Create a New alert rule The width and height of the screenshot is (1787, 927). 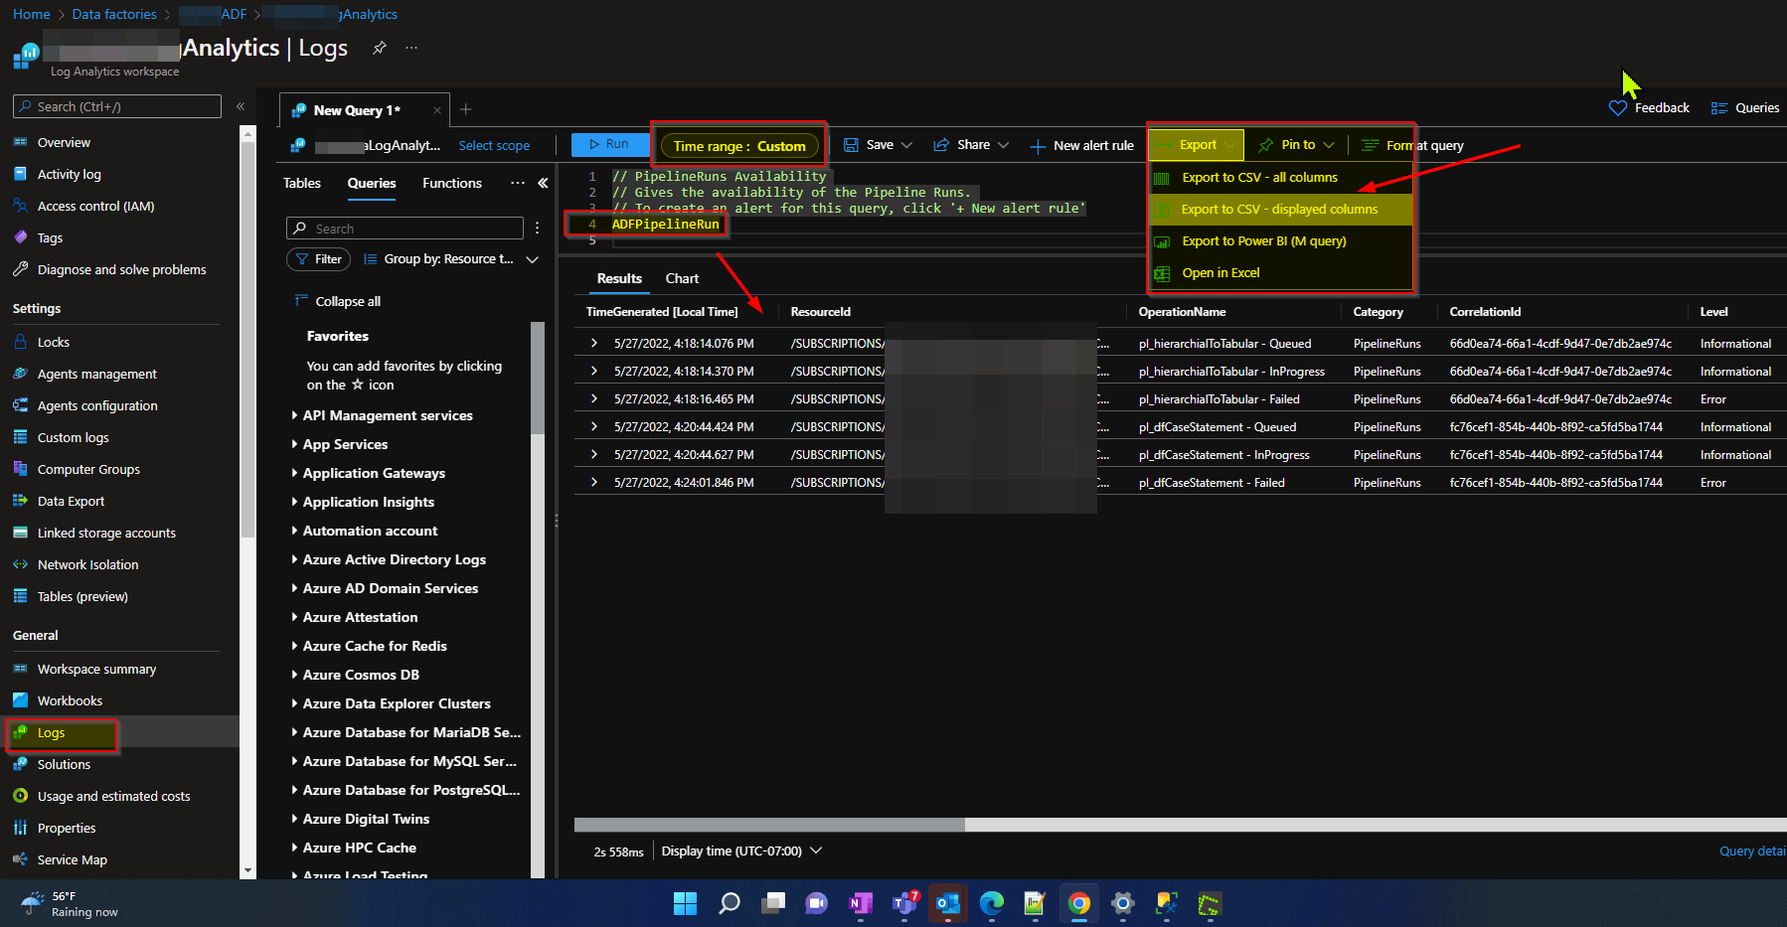click(x=1081, y=145)
